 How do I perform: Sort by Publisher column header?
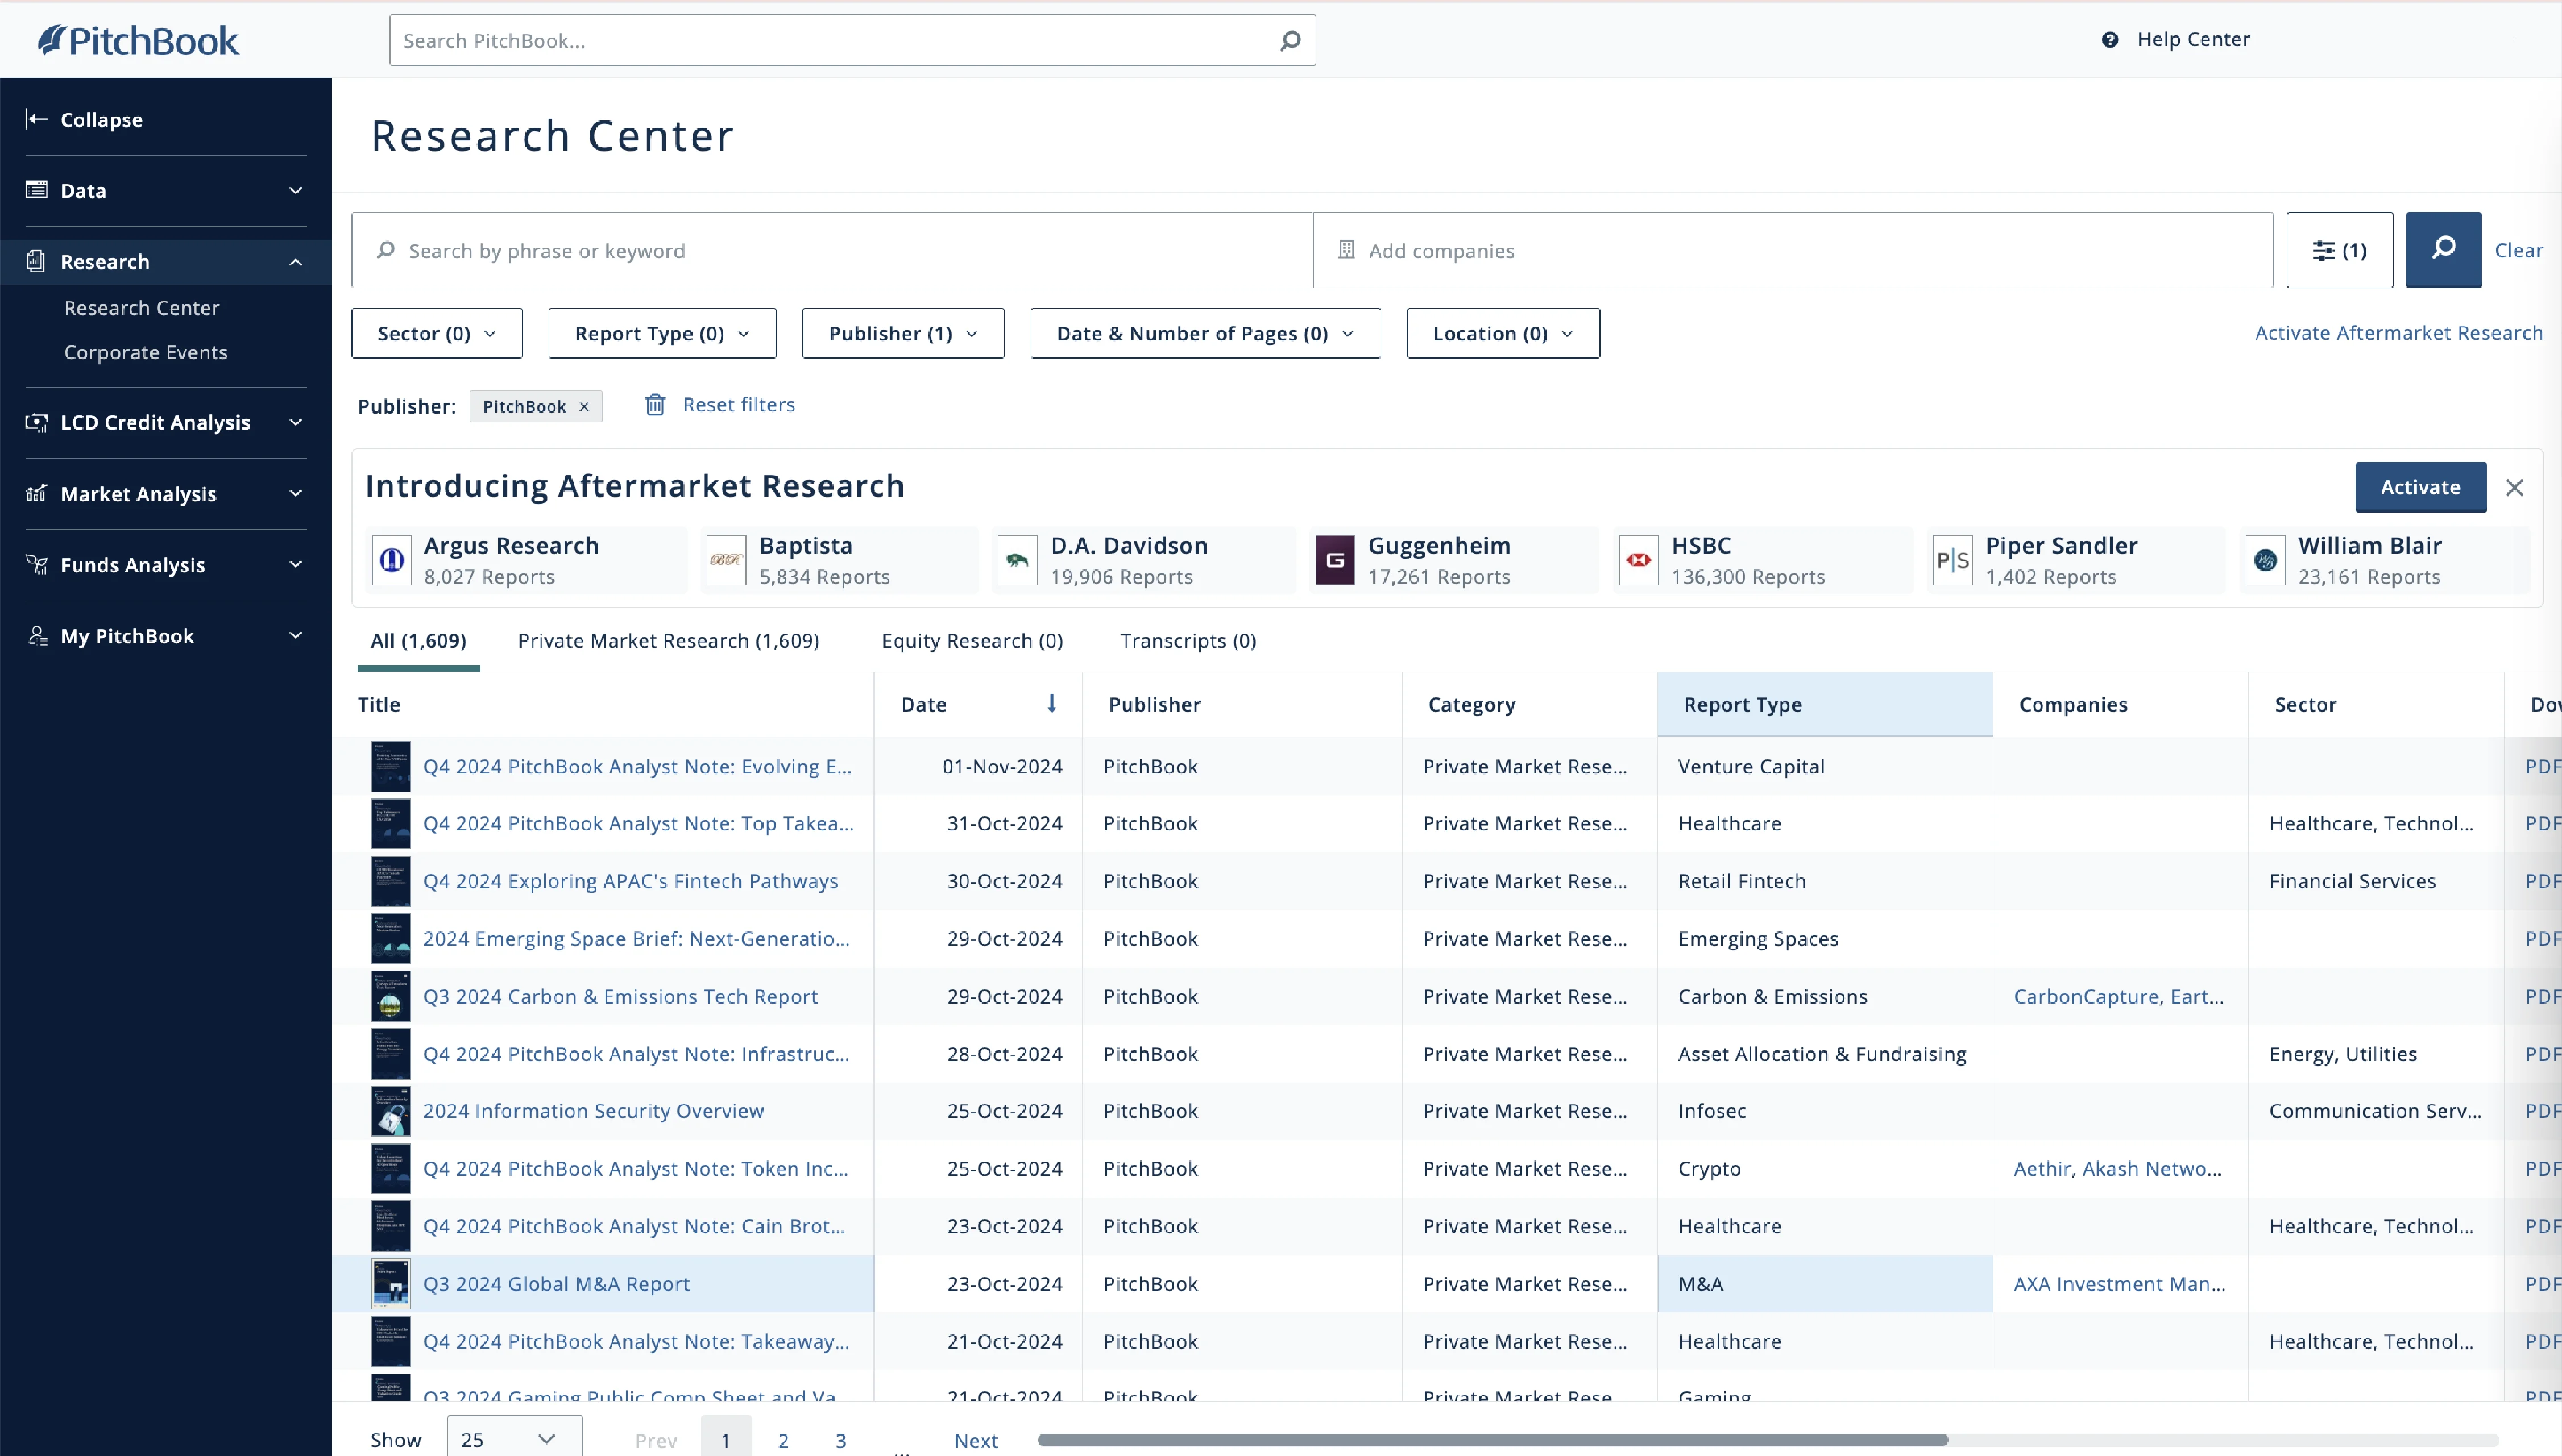(1242, 704)
